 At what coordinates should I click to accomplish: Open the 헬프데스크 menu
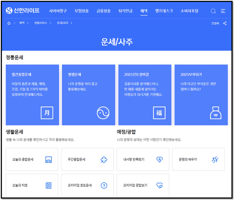click(164, 11)
